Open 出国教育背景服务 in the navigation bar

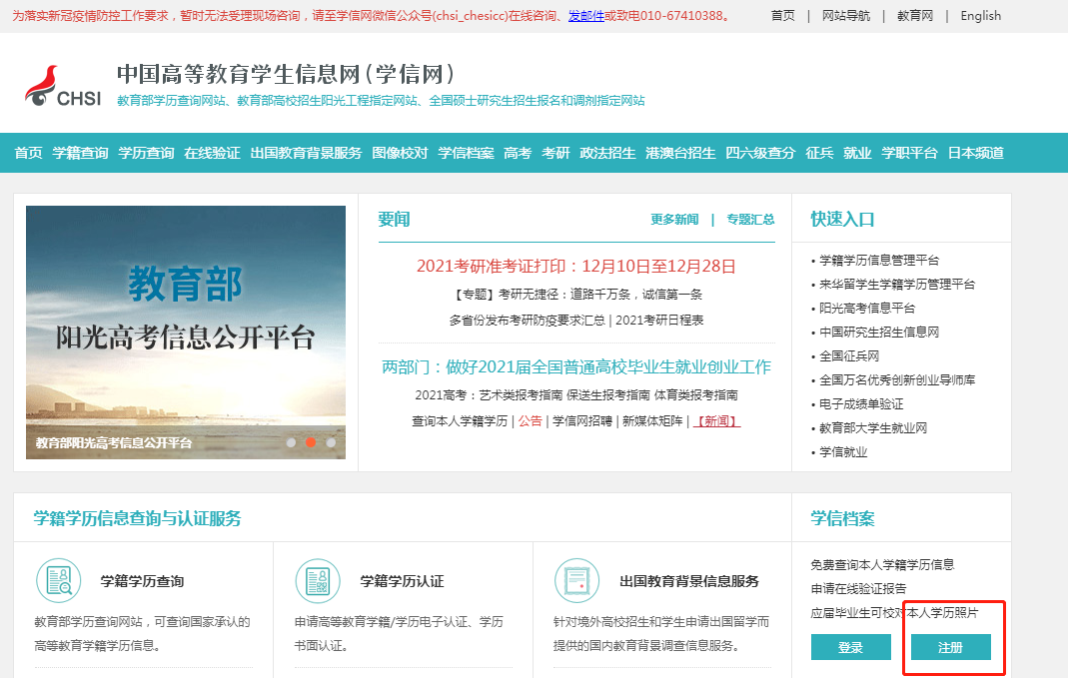(x=306, y=153)
